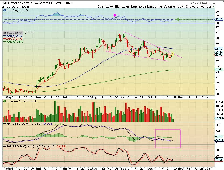This screenshot has height=170, width=224.
Task: Click the -0.319 tag on MACD axis
Action: pos(219,140)
